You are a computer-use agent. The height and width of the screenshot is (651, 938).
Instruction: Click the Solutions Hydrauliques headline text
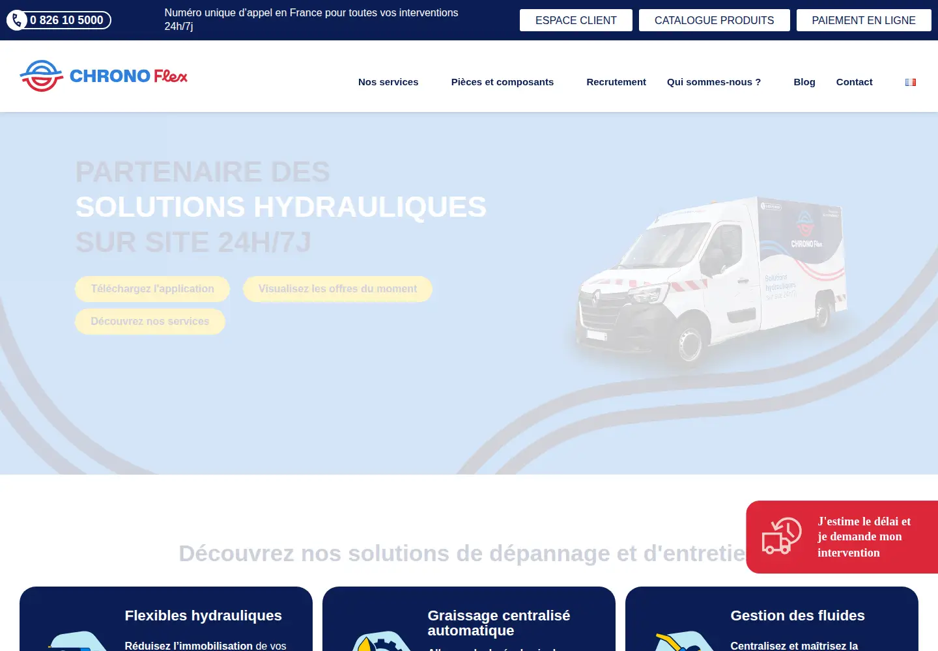(281, 207)
